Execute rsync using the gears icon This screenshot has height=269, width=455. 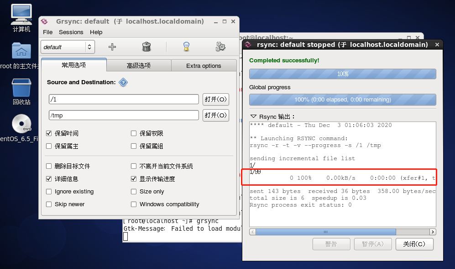[x=220, y=46]
